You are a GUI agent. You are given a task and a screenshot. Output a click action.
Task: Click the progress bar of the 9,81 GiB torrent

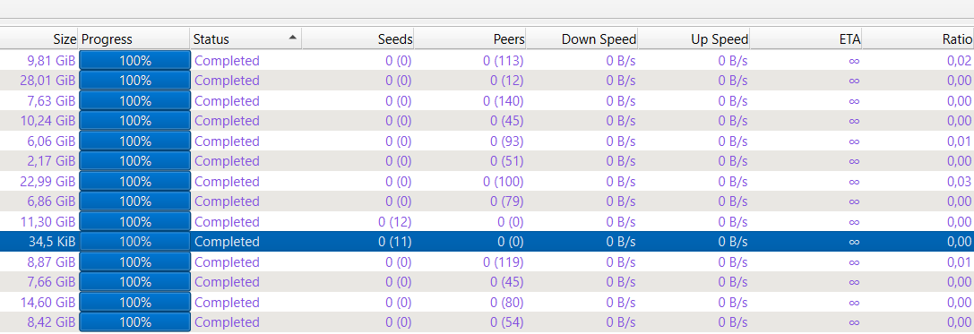pyautogui.click(x=134, y=60)
